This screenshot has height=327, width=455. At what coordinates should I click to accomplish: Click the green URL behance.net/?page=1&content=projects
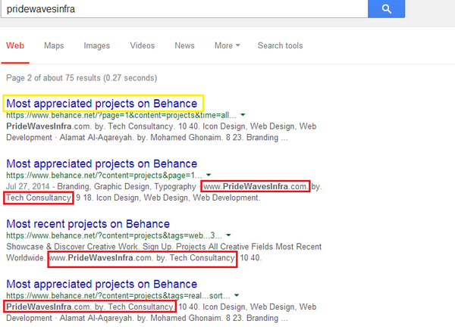(121, 115)
